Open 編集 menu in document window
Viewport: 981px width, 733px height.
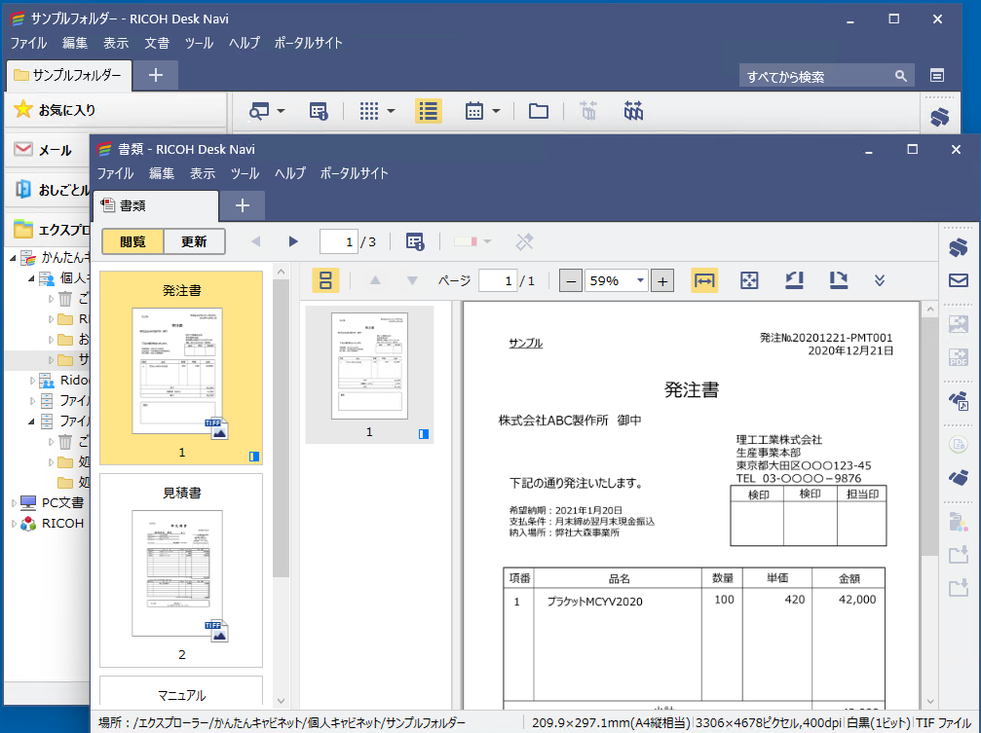[x=162, y=173]
